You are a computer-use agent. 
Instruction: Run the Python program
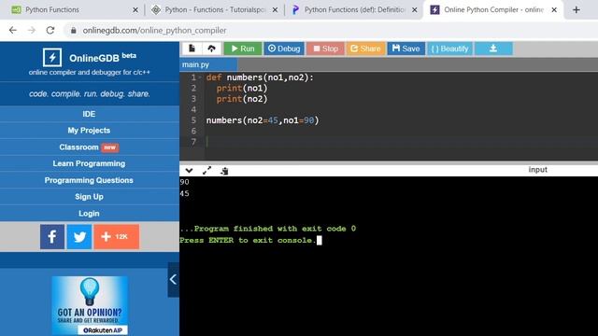coord(243,49)
